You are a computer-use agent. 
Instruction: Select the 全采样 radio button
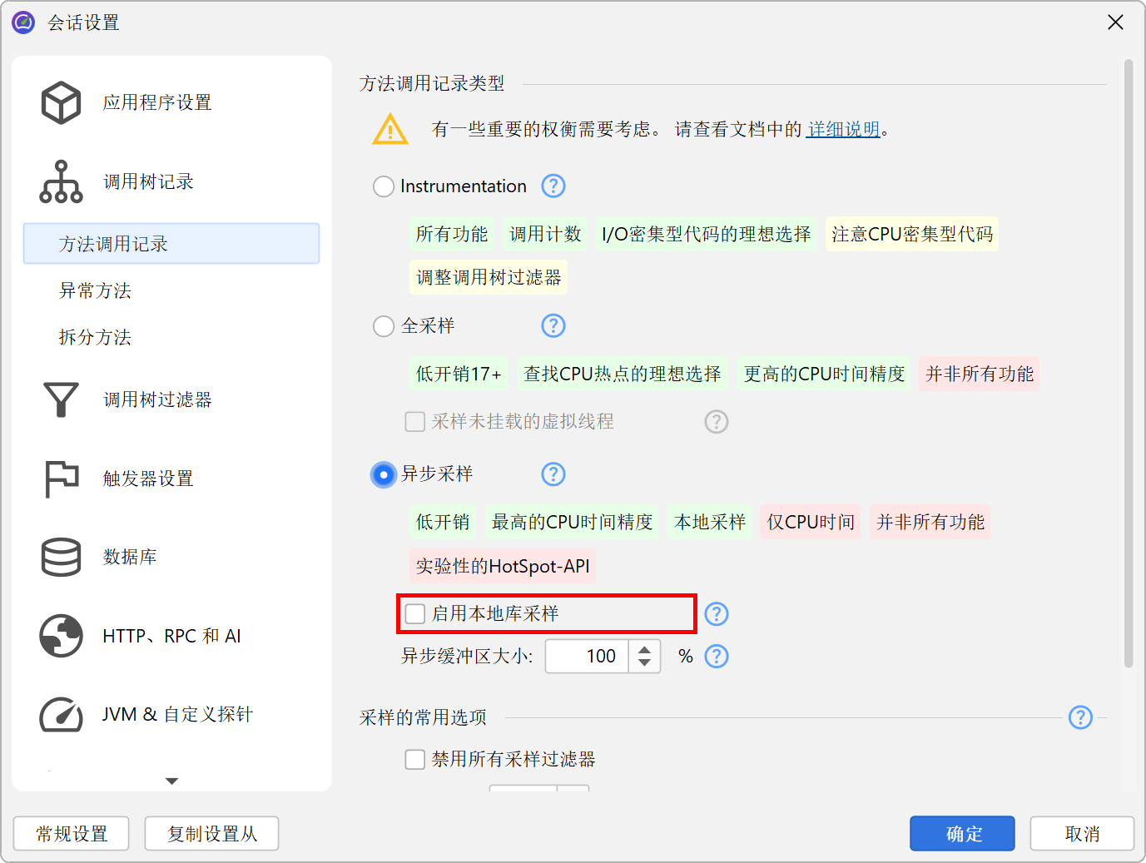[384, 326]
